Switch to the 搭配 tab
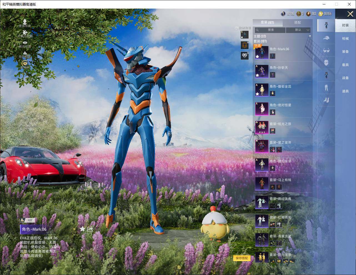356x275 pixels. [x=297, y=22]
